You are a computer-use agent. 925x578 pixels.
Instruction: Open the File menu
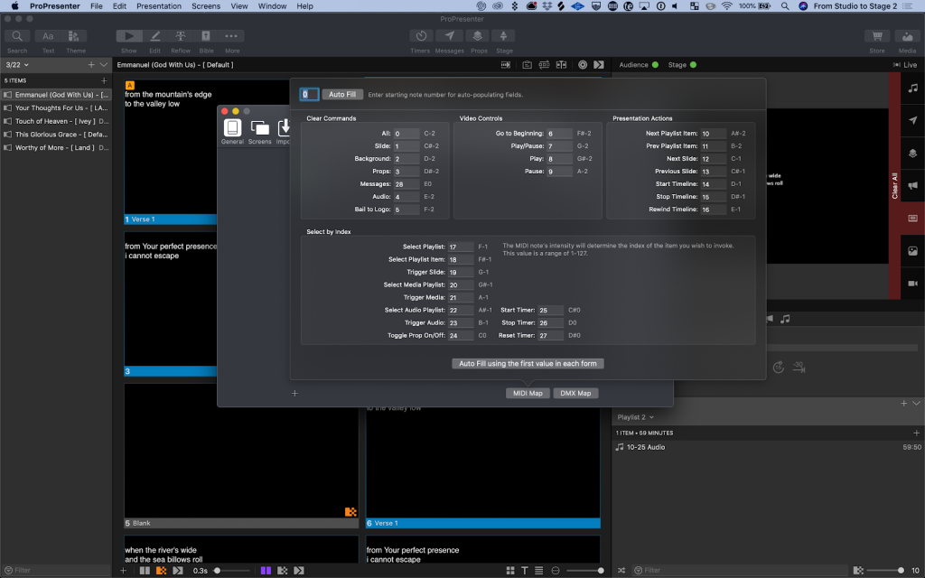tap(96, 6)
